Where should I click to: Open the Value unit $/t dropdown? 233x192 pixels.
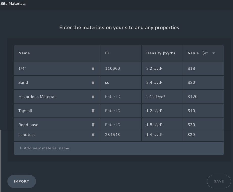[x=209, y=53]
